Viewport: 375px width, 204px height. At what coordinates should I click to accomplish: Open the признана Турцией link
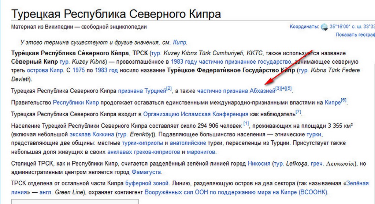[x=142, y=91]
